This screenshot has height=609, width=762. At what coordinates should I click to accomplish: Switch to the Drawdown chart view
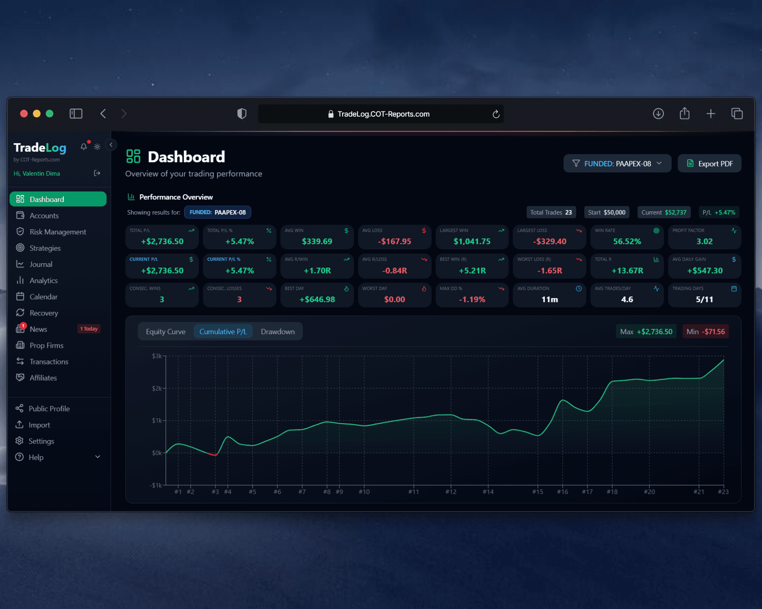click(277, 331)
